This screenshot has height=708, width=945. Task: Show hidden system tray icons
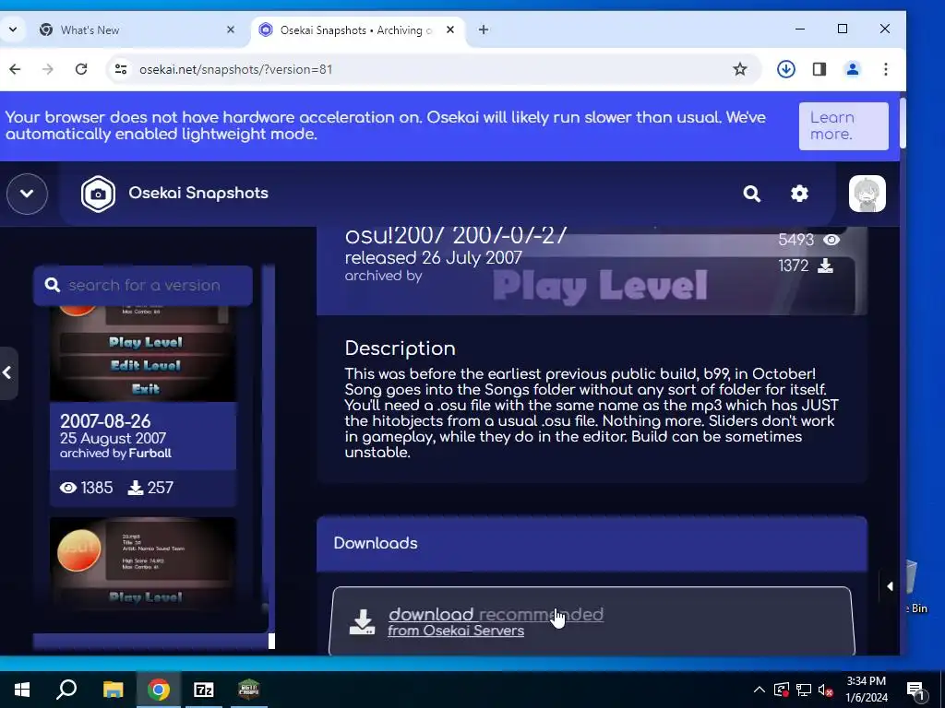[x=760, y=690]
